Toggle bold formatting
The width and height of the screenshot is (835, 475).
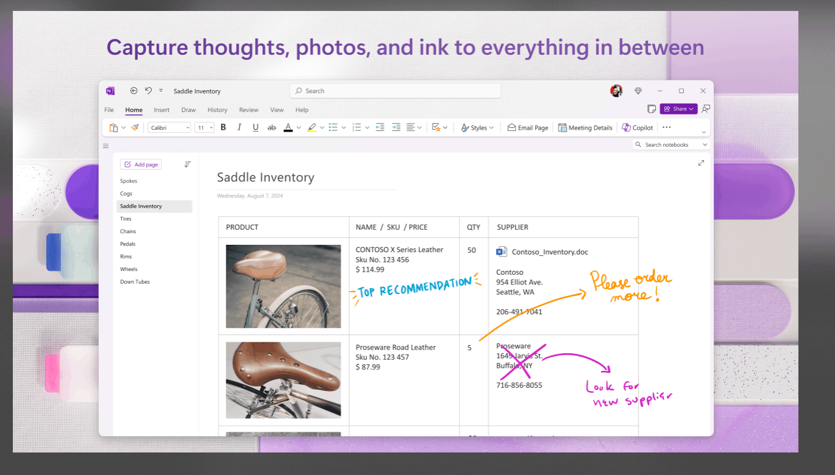[223, 127]
